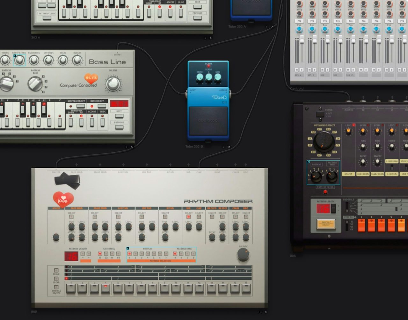Toggle Shuffle On/Off on the Bass Line
Image resolution: width=408 pixels, height=320 pixels.
point(81,106)
